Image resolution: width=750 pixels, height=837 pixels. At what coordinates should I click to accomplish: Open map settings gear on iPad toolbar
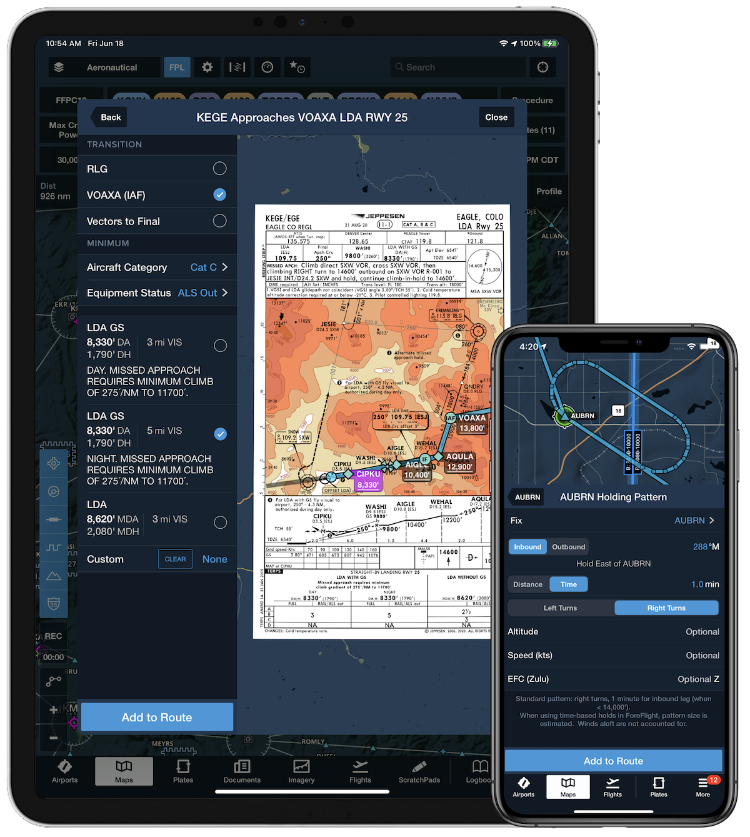point(207,68)
